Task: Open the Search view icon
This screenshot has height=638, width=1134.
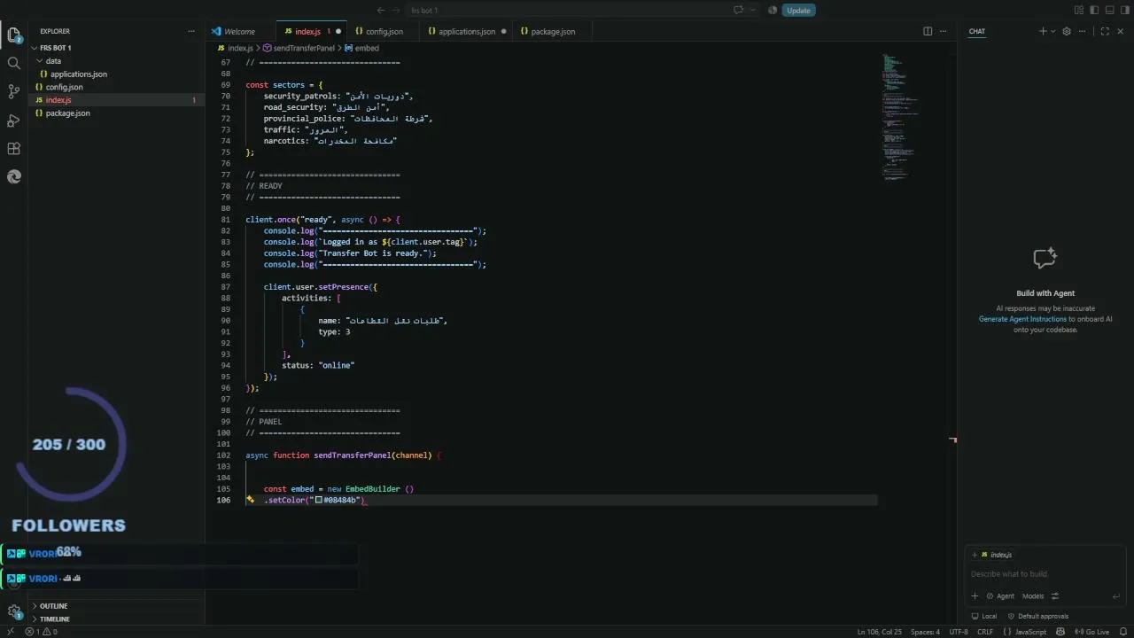Action: pos(14,63)
